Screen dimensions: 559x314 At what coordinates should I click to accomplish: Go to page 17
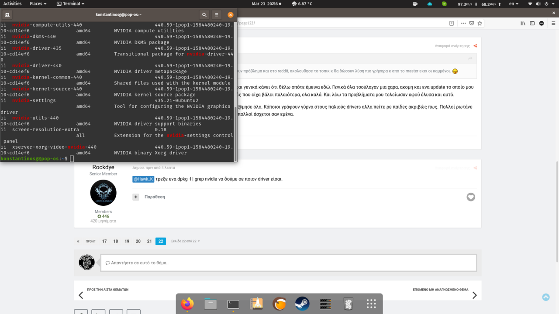coord(104,241)
